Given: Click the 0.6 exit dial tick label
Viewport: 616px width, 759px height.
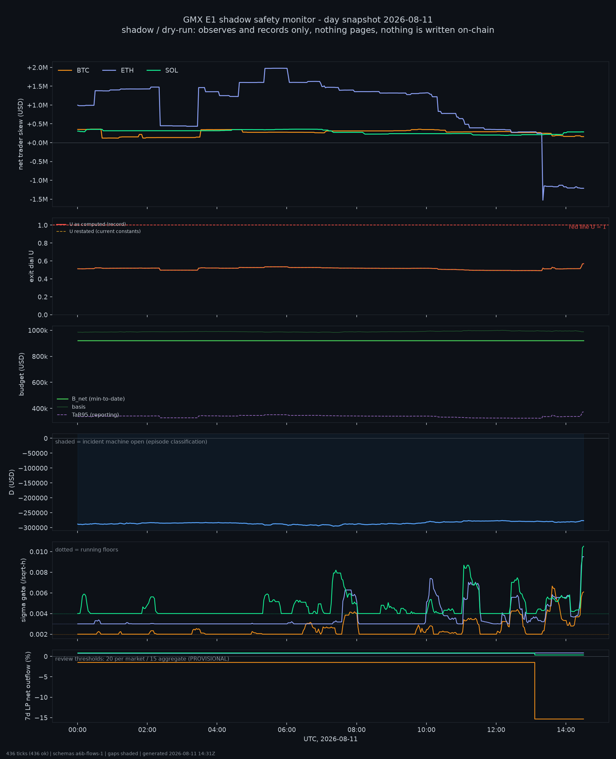Looking at the screenshot, I should [43, 261].
